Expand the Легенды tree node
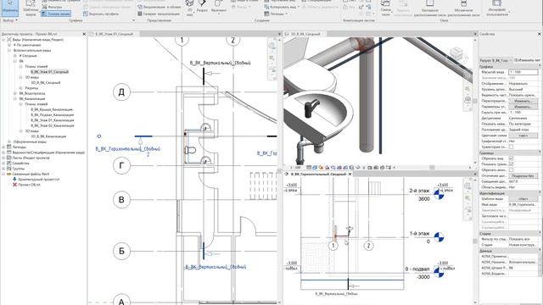Image resolution: width=543 pixels, height=305 pixels. 3,147
